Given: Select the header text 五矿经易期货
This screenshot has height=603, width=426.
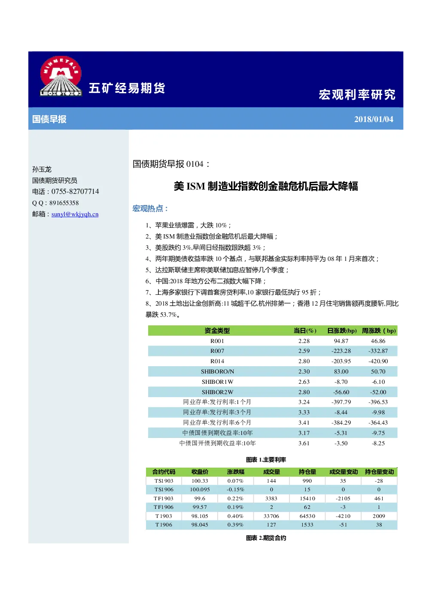Looking at the screenshot, I should pyautogui.click(x=127, y=88).
